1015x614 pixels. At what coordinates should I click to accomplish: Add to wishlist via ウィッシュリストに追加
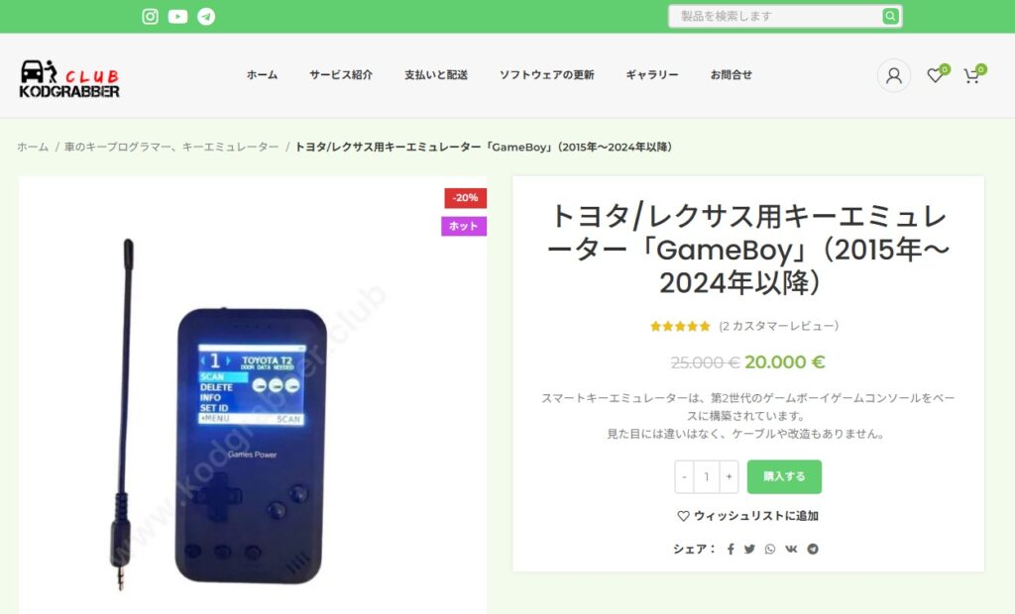(747, 516)
